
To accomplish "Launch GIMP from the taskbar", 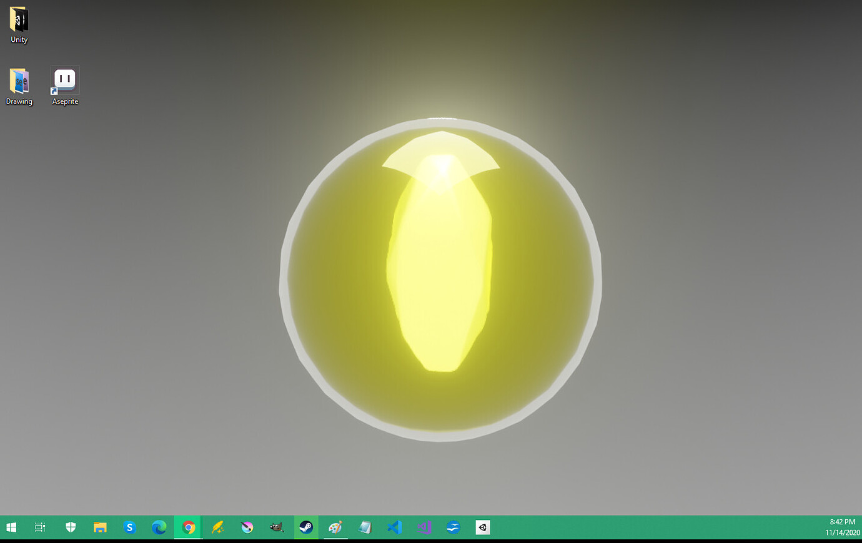I will tap(277, 527).
